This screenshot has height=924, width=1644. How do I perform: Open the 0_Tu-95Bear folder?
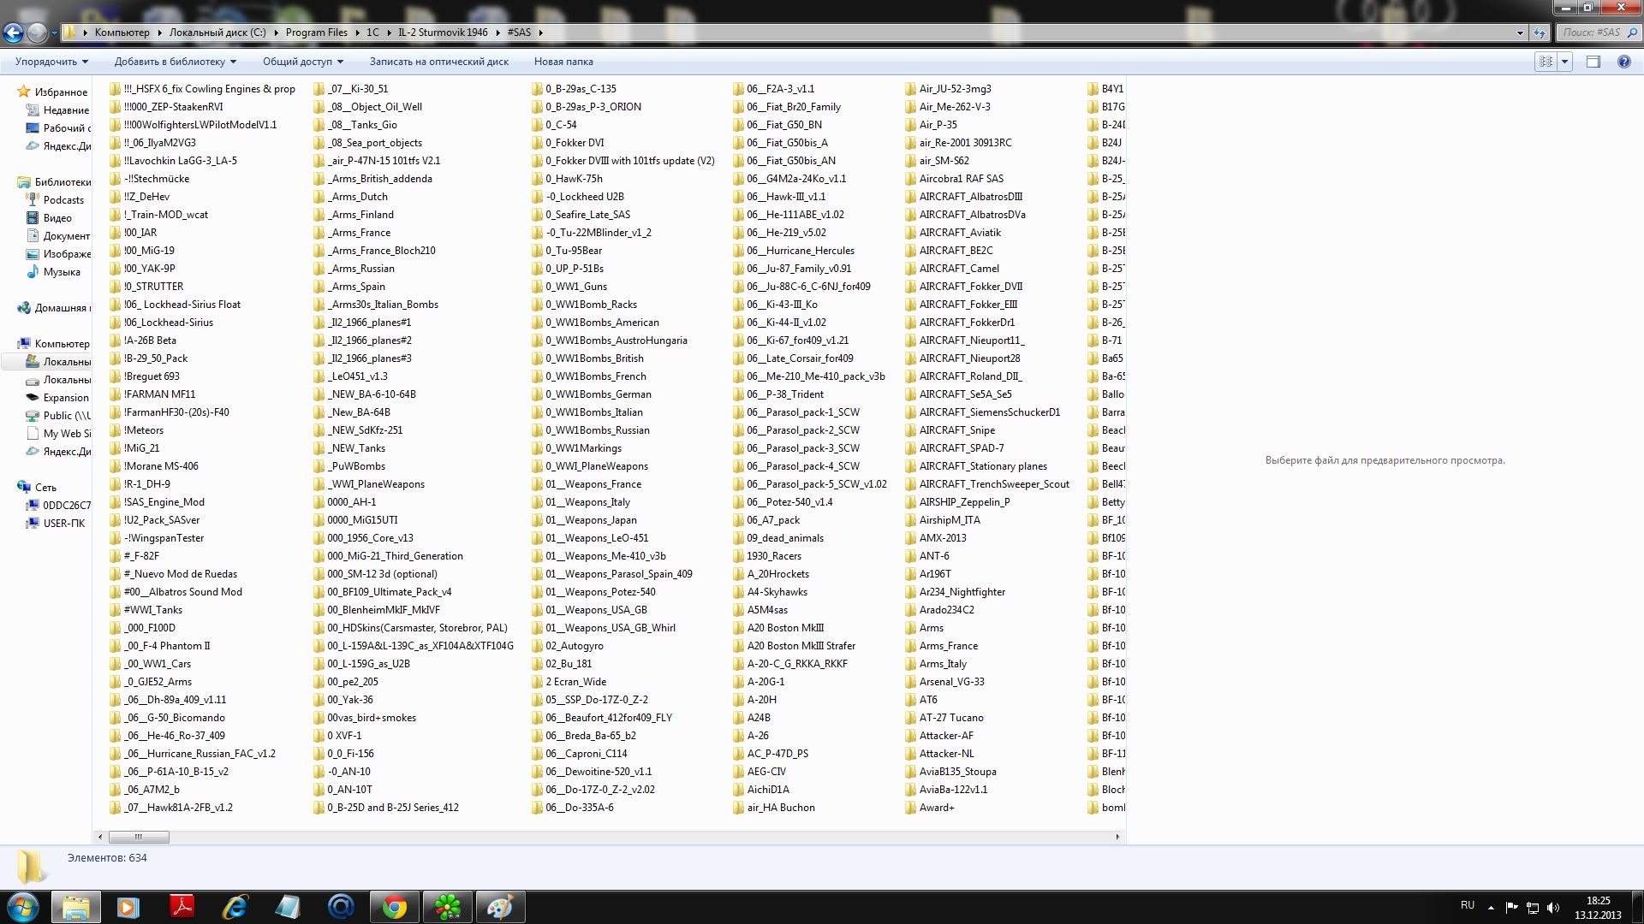573,251
